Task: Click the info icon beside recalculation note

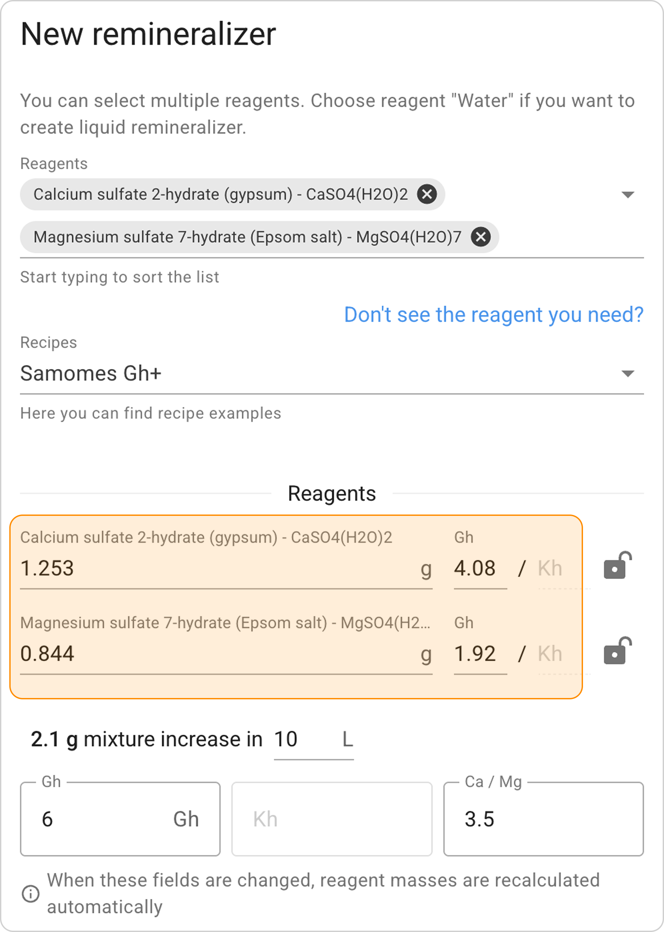Action: pos(31,893)
